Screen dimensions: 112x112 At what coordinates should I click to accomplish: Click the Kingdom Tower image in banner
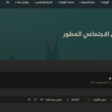(x=52, y=47)
